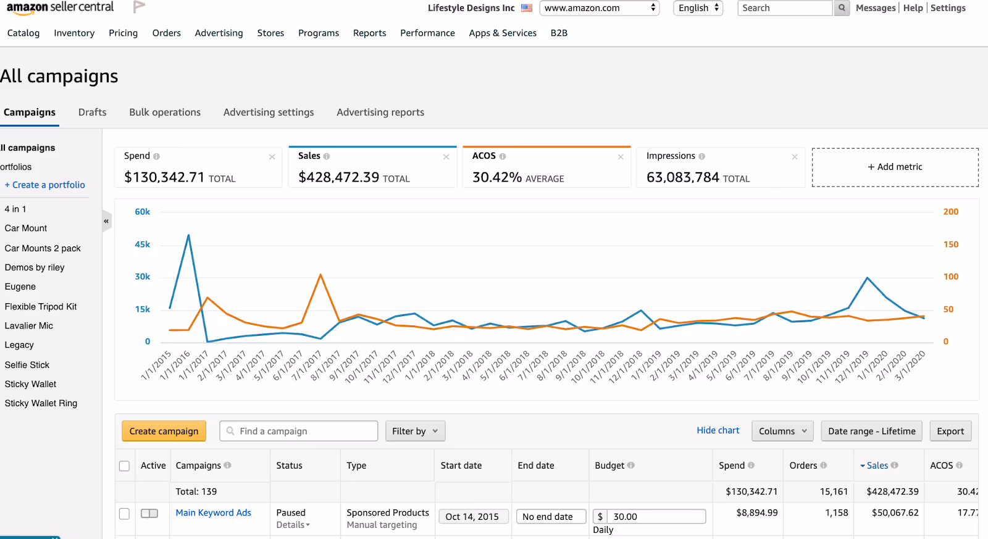Switch to the Drafts tab
This screenshot has height=539, width=988.
(x=92, y=112)
